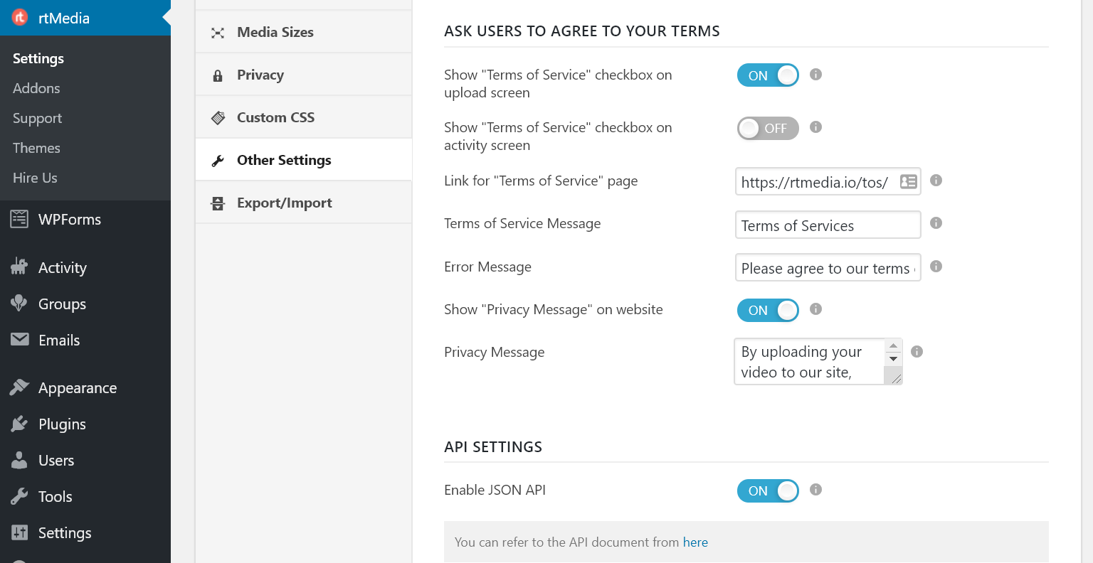The height and width of the screenshot is (563, 1093).
Task: Click the info icon next to Privacy Message
Action: (917, 351)
